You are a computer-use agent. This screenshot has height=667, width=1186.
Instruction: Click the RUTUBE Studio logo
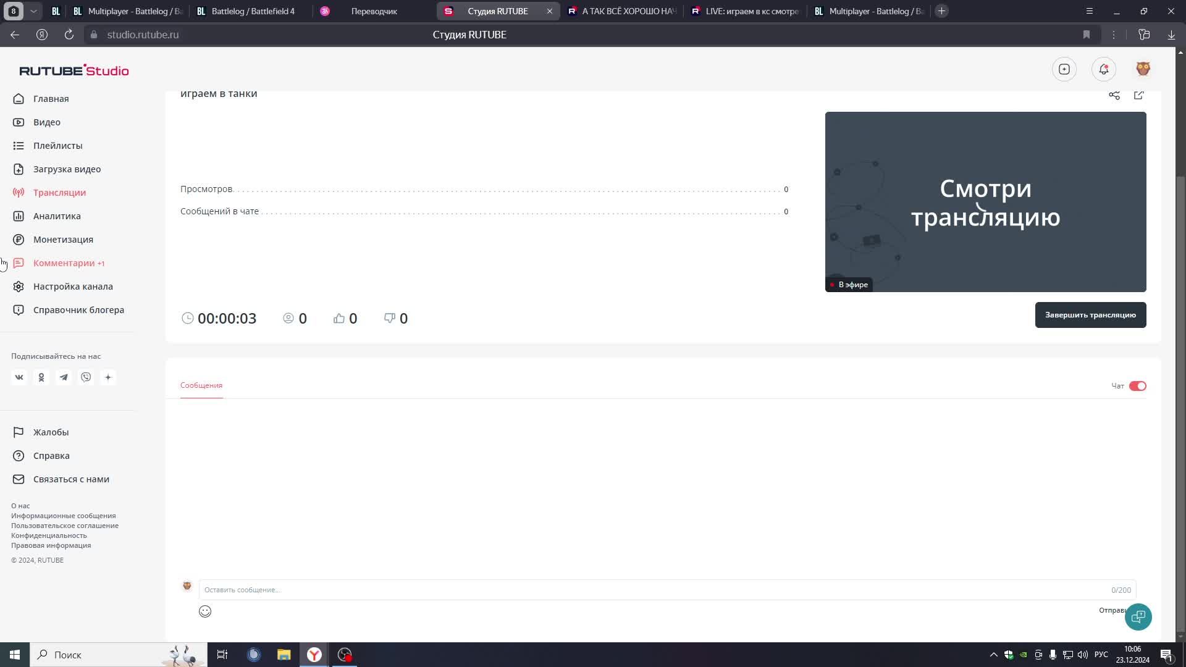[74, 70]
